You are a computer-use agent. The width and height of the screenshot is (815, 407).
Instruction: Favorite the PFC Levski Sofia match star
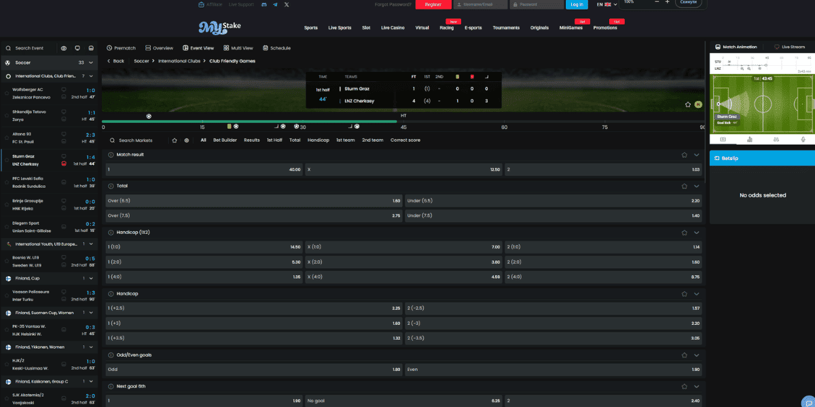(7, 182)
